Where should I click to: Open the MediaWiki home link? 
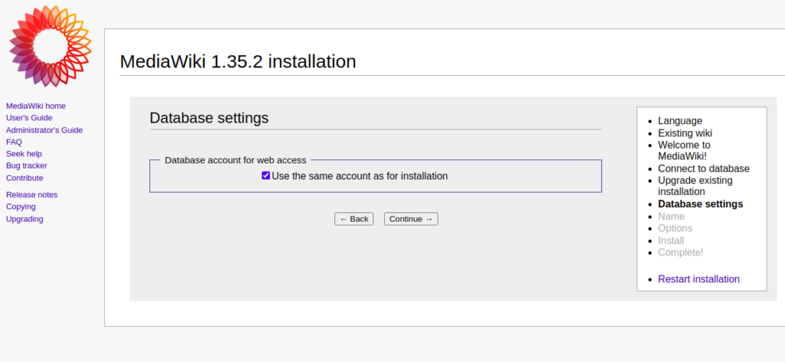35,106
